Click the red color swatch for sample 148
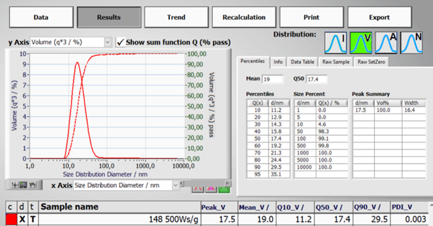433x226 pixels. [11, 220]
